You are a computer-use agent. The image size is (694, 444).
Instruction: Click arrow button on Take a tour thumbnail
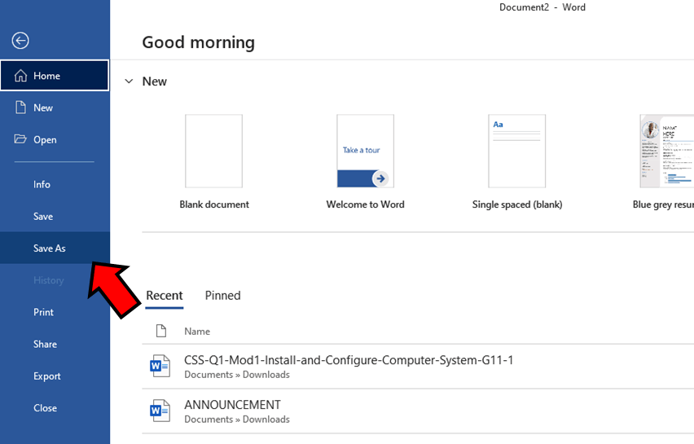(380, 178)
